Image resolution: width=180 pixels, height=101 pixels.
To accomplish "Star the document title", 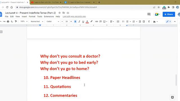I will 59,13.
